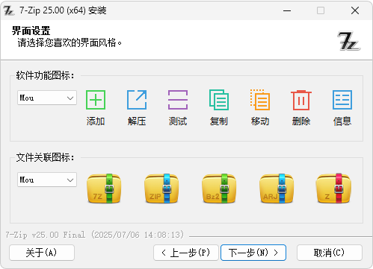Click the 关于(A) button
The image size is (373, 269).
coord(42,253)
